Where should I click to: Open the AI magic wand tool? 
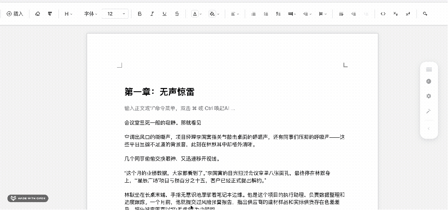pyautogui.click(x=429, y=111)
